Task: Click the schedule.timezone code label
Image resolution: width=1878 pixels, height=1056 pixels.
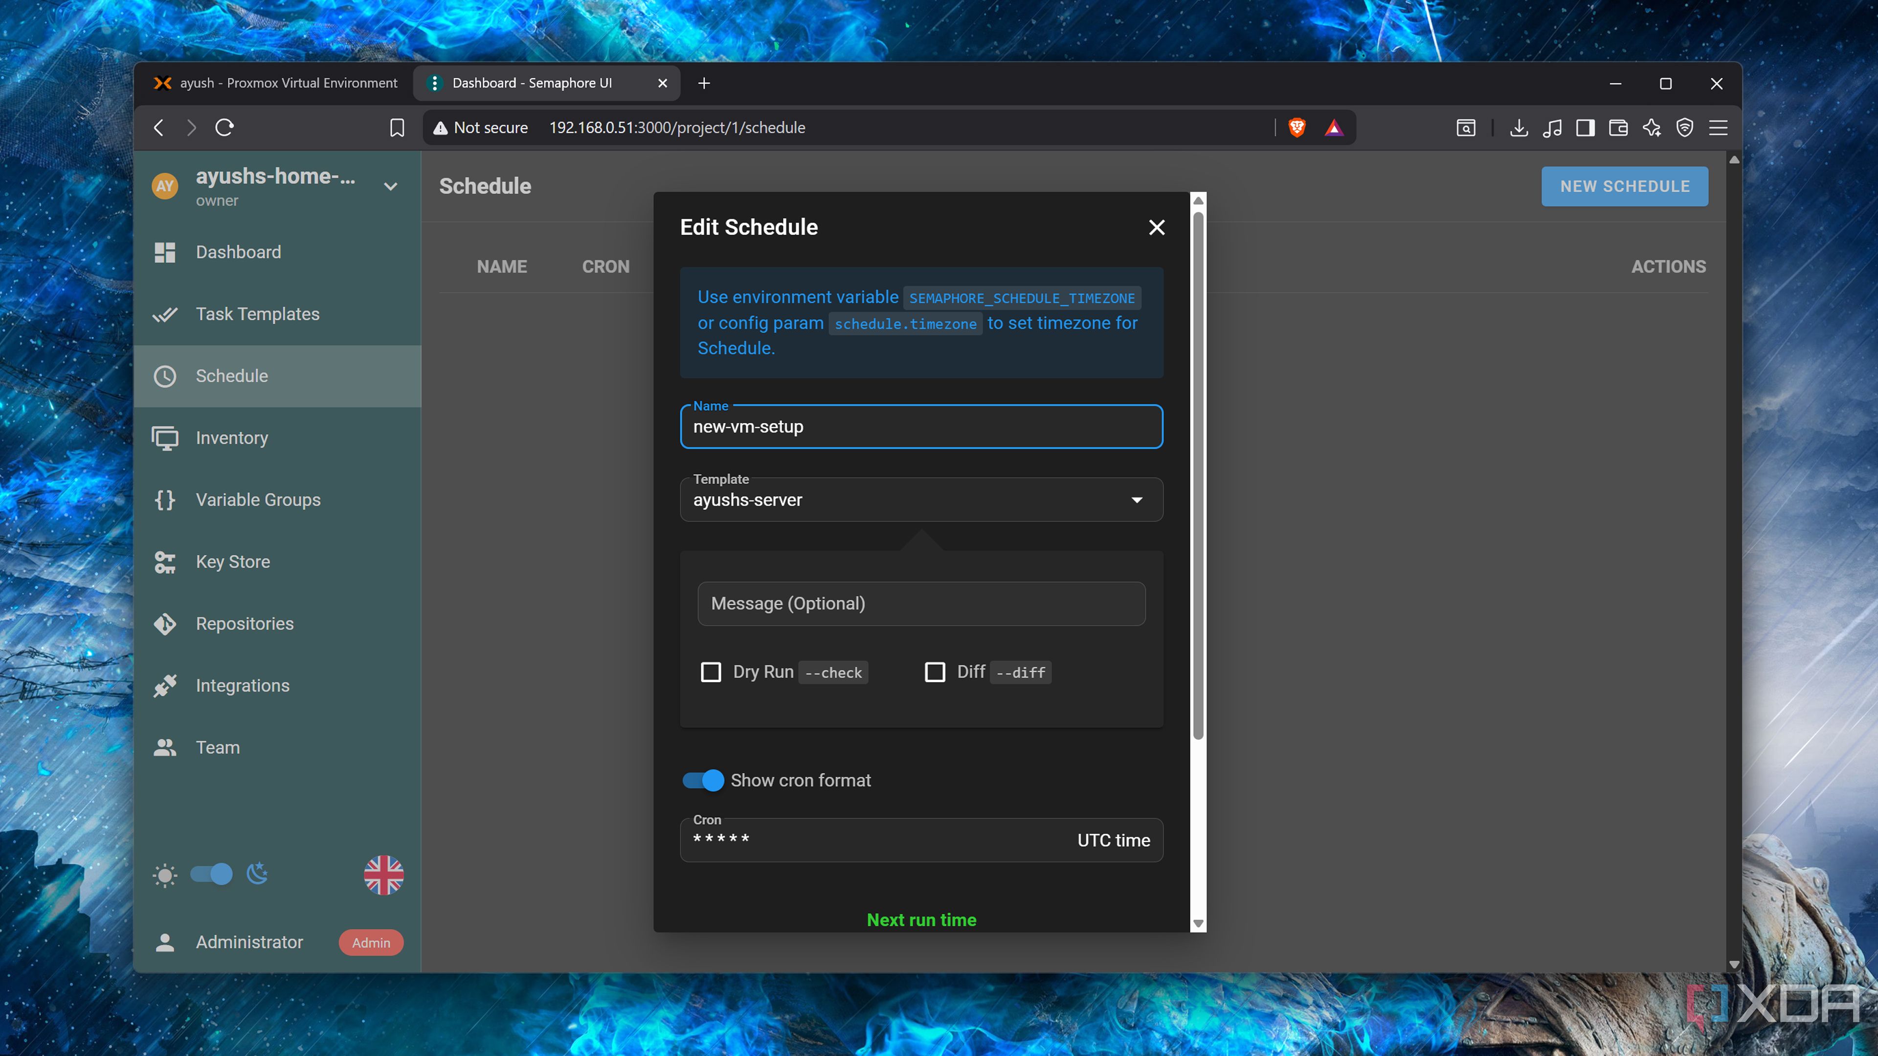Action: [905, 324]
